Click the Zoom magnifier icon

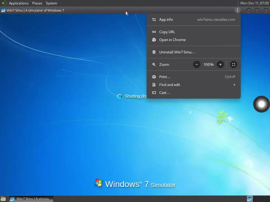[154, 64]
